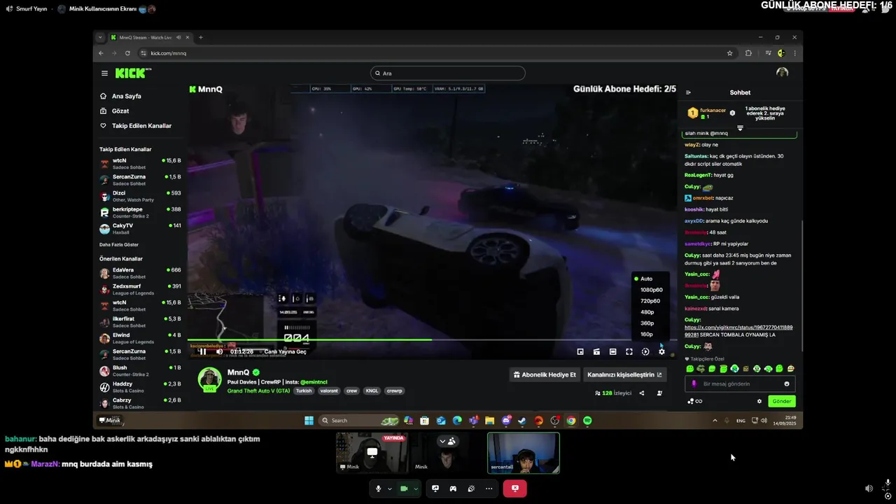Open EdaVera recommended channel
The height and width of the screenshot is (504, 896).
[x=141, y=272]
